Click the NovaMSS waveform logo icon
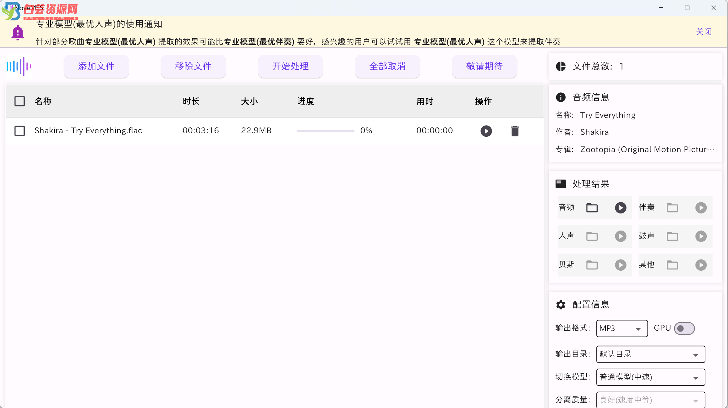Viewport: 728px width, 408px height. click(x=19, y=66)
